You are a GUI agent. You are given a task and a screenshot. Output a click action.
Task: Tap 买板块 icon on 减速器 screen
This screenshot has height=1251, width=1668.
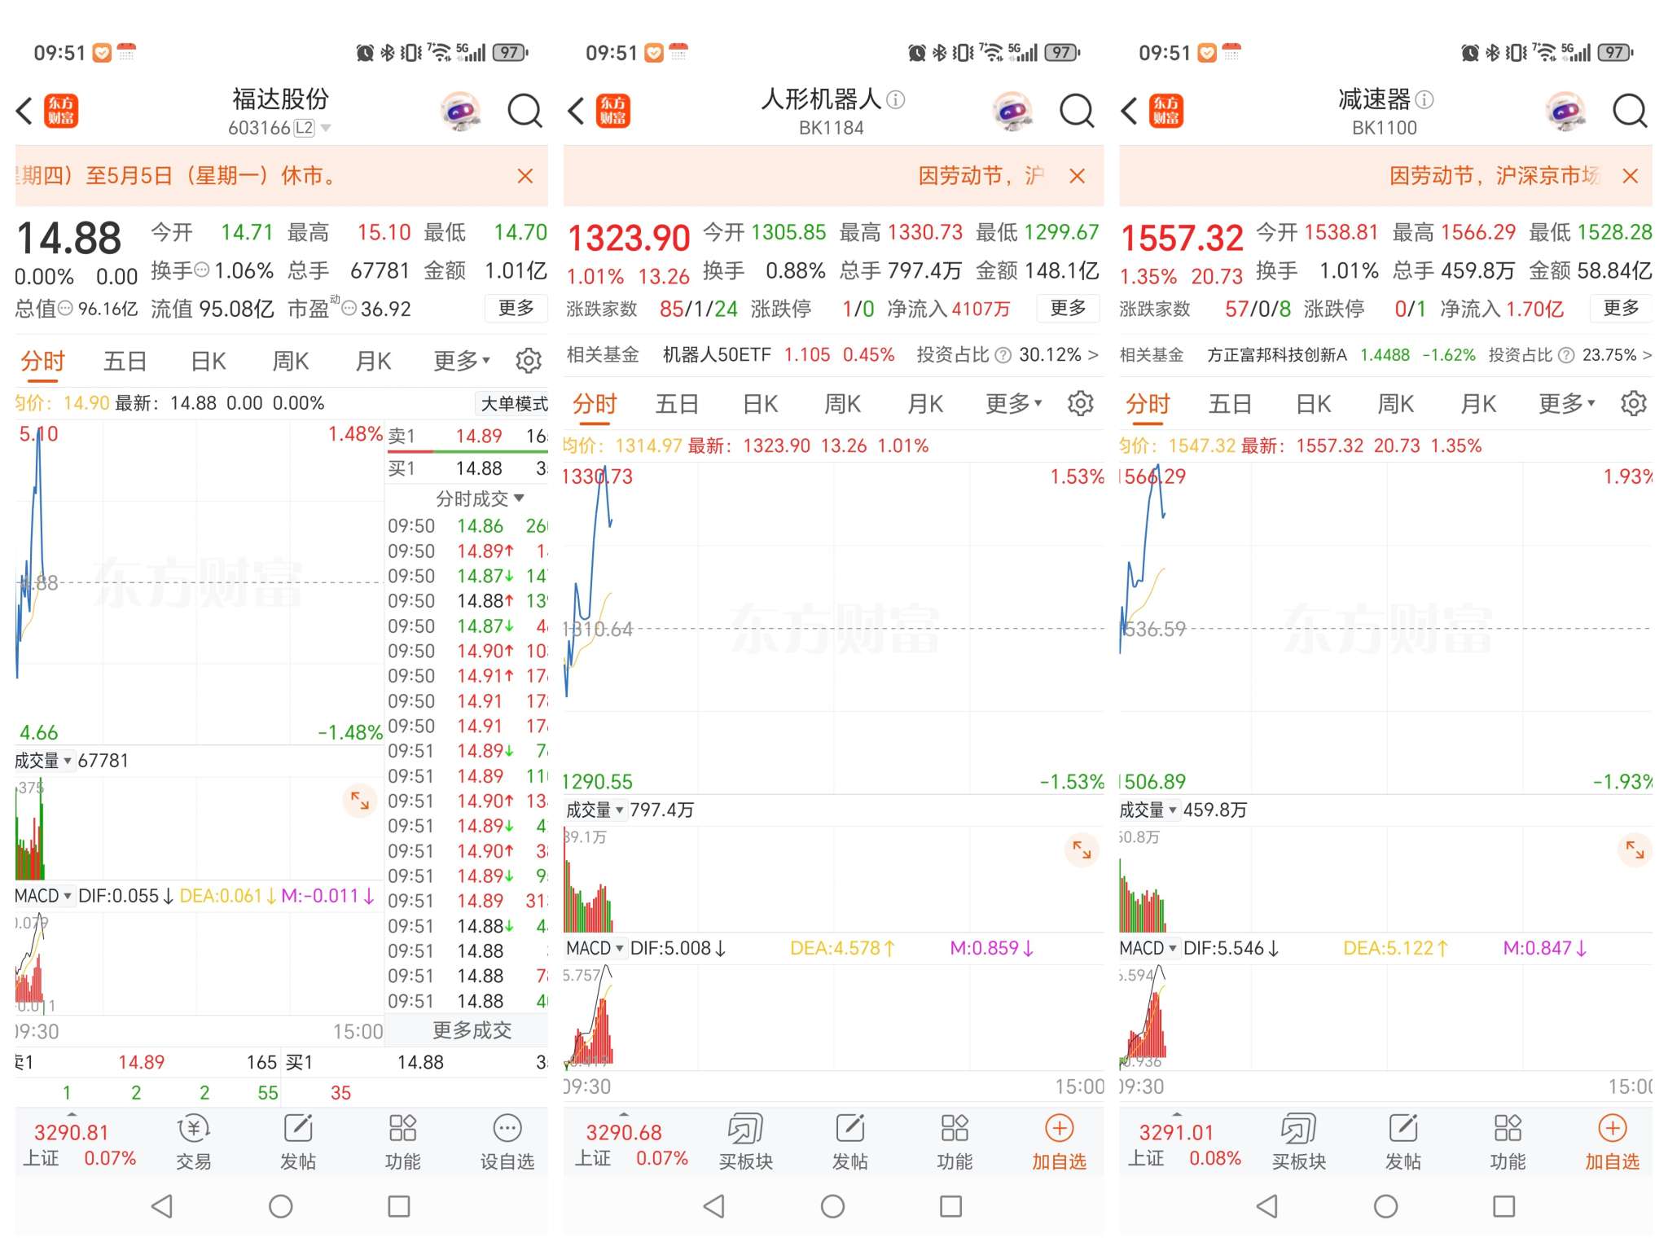point(1298,1143)
